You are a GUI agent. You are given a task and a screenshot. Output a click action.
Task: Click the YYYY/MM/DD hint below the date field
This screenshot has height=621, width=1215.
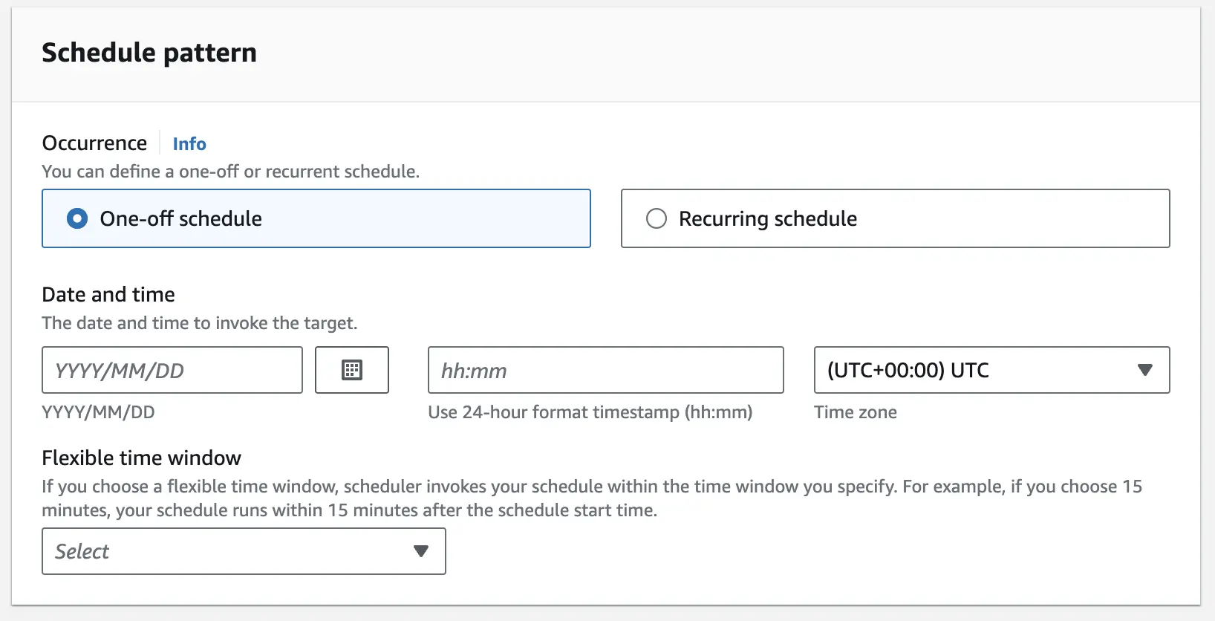click(98, 412)
